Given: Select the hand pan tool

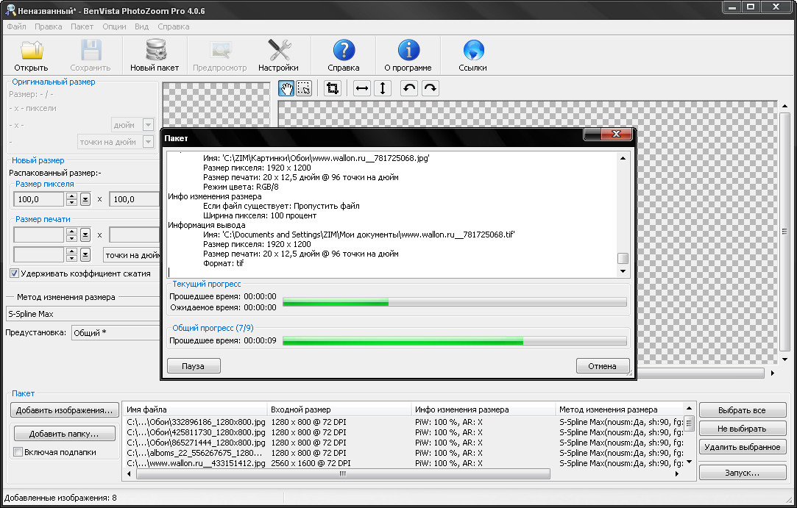Looking at the screenshot, I should [x=287, y=88].
